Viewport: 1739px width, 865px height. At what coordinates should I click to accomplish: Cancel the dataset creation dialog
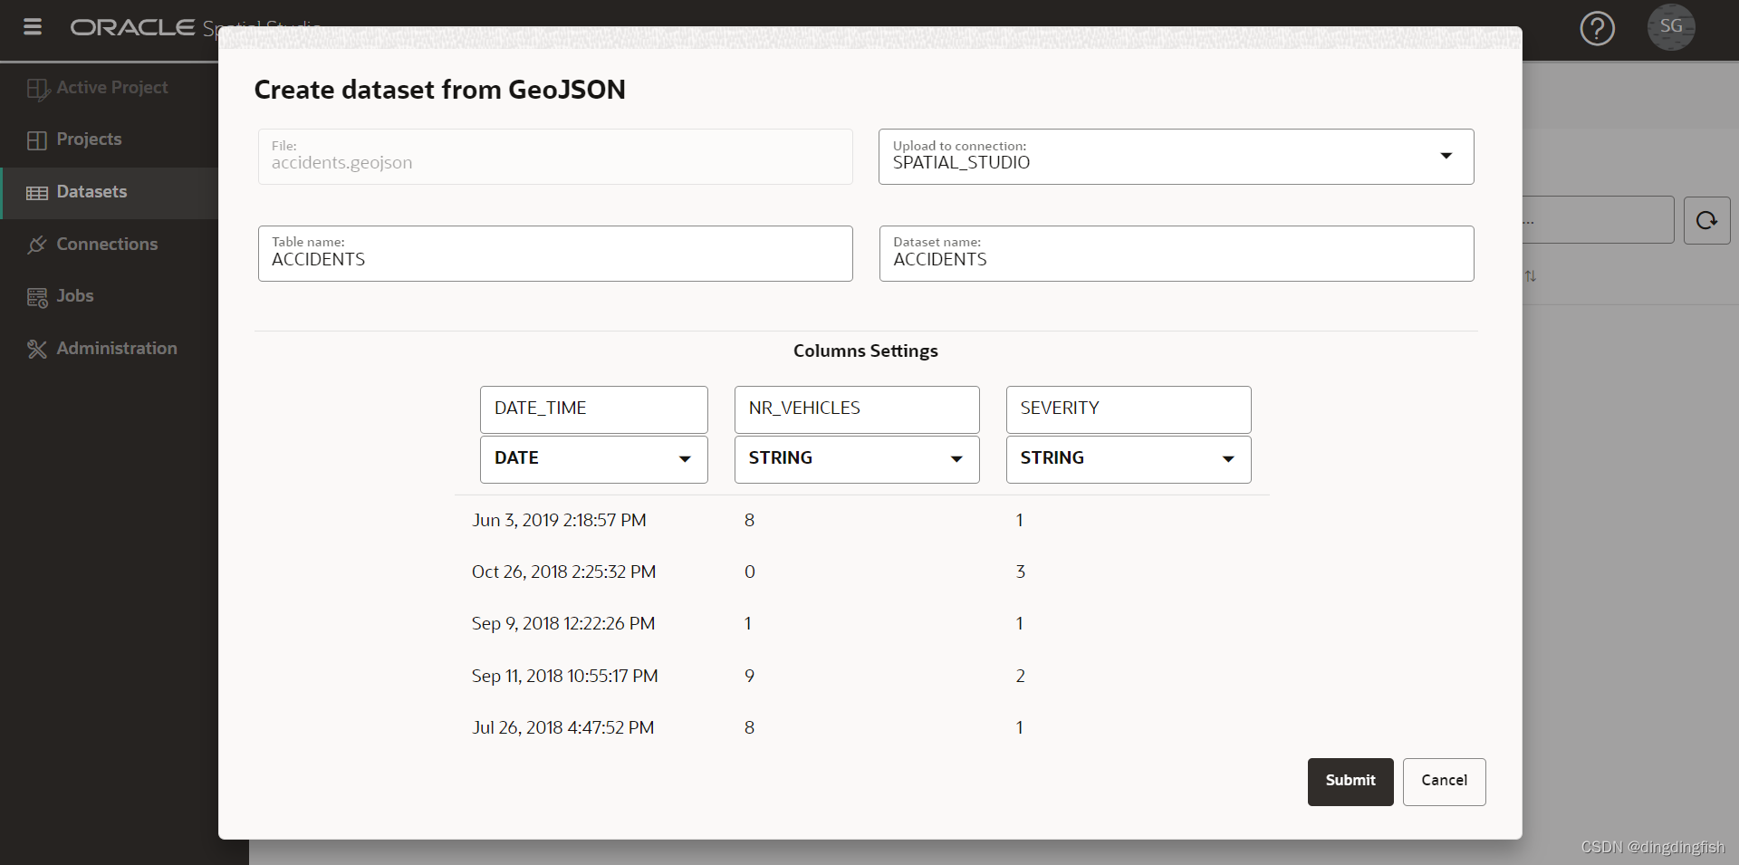pos(1444,782)
